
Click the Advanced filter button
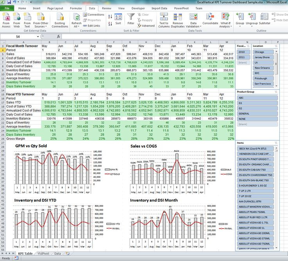[x=146, y=26]
